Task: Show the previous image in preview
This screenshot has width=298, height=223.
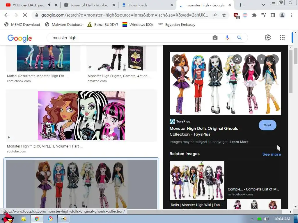Action: pyautogui.click(x=262, y=59)
